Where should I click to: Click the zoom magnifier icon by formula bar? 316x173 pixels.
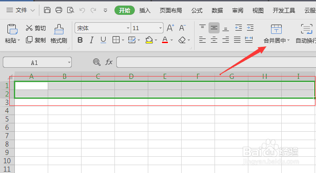pyautogui.click(x=97, y=62)
